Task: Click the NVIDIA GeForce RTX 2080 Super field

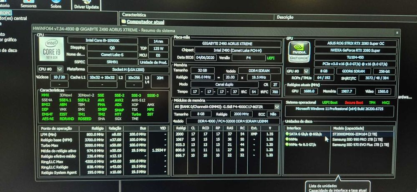Action: tap(355, 50)
